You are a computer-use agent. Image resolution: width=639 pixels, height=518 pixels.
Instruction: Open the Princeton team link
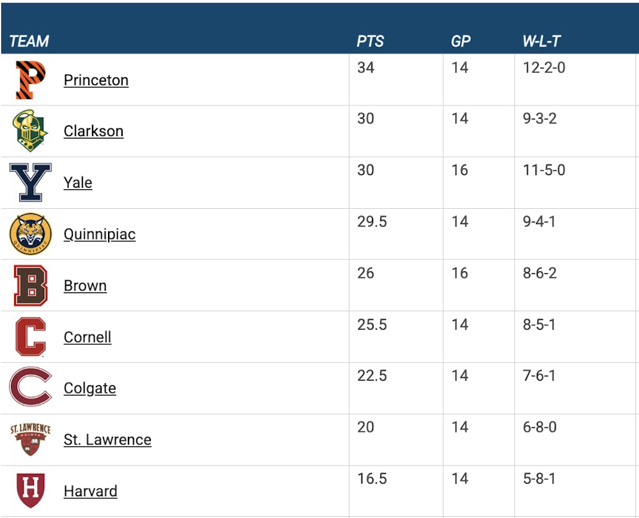point(96,80)
